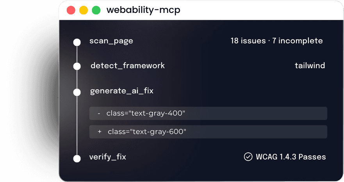The image size is (344, 182).
Task: Click the added text-gray-600 diff line
Action: [x=208, y=132]
